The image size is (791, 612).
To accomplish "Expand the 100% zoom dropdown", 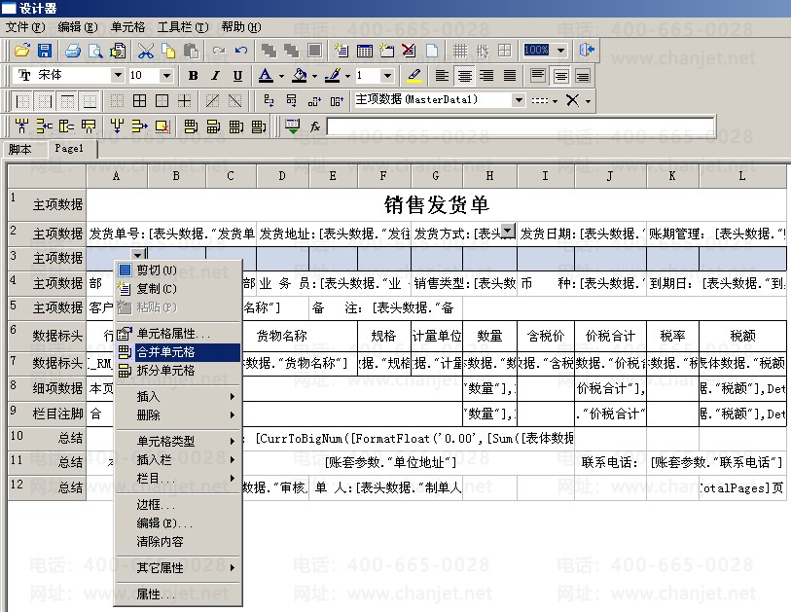I will point(561,51).
